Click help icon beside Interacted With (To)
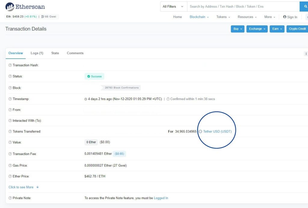The image size is (308, 208). coord(10,121)
